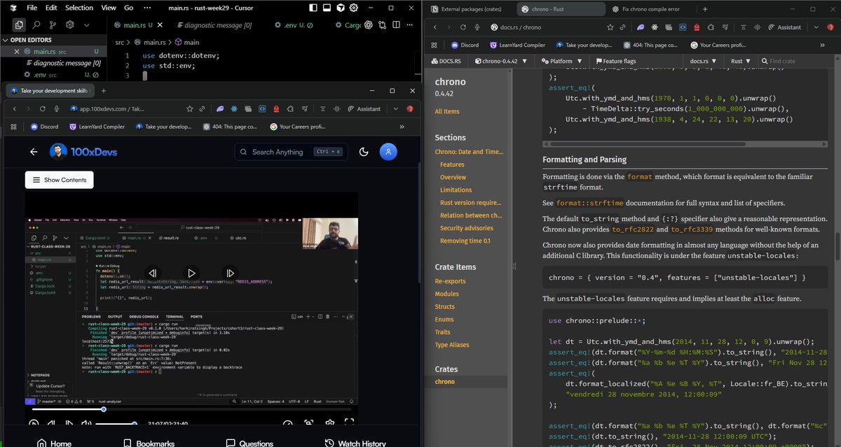Click the split editor icon above the code
The height and width of the screenshot is (447, 841).
tap(397, 25)
